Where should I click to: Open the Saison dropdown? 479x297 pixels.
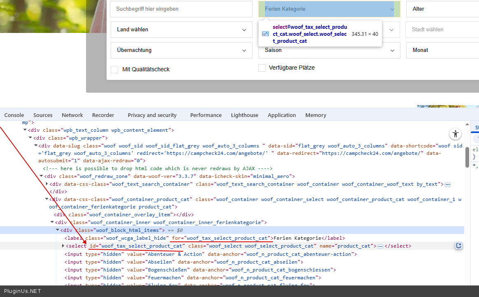coord(329,50)
